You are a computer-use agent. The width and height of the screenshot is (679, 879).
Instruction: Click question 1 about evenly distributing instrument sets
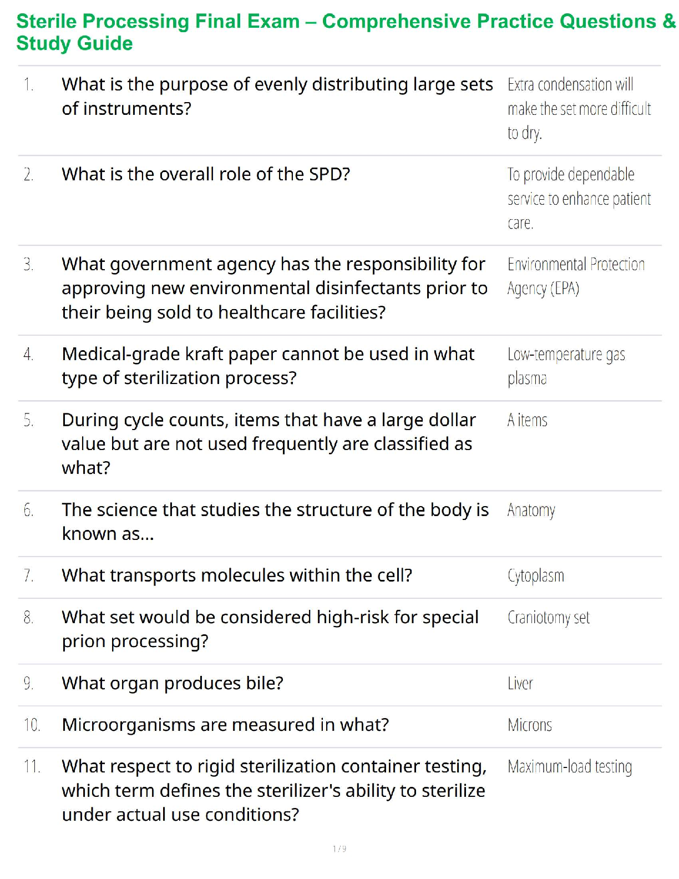[x=277, y=97]
